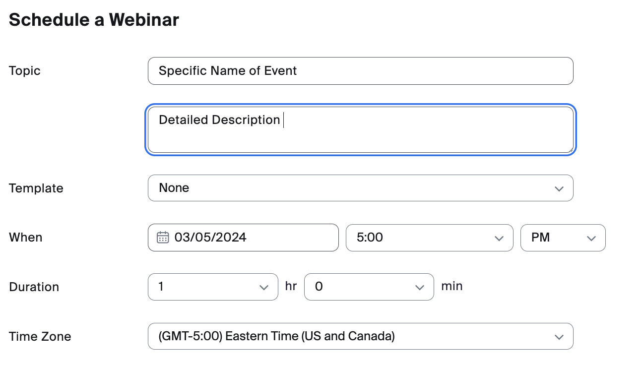Image resolution: width=644 pixels, height=366 pixels.
Task: Click the Duration label
Action: [x=34, y=287]
